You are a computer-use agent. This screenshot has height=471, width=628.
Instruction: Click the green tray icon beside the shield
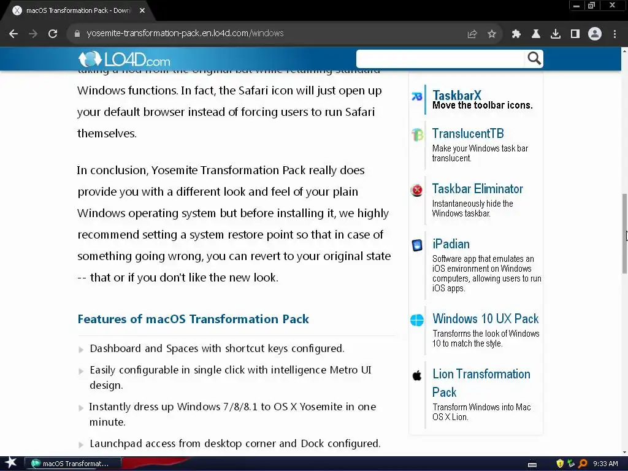click(x=571, y=464)
